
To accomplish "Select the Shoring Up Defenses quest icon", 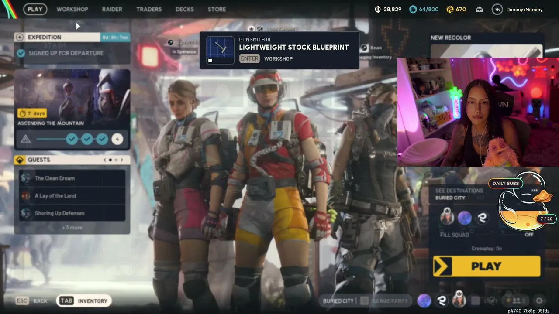I will [26, 213].
